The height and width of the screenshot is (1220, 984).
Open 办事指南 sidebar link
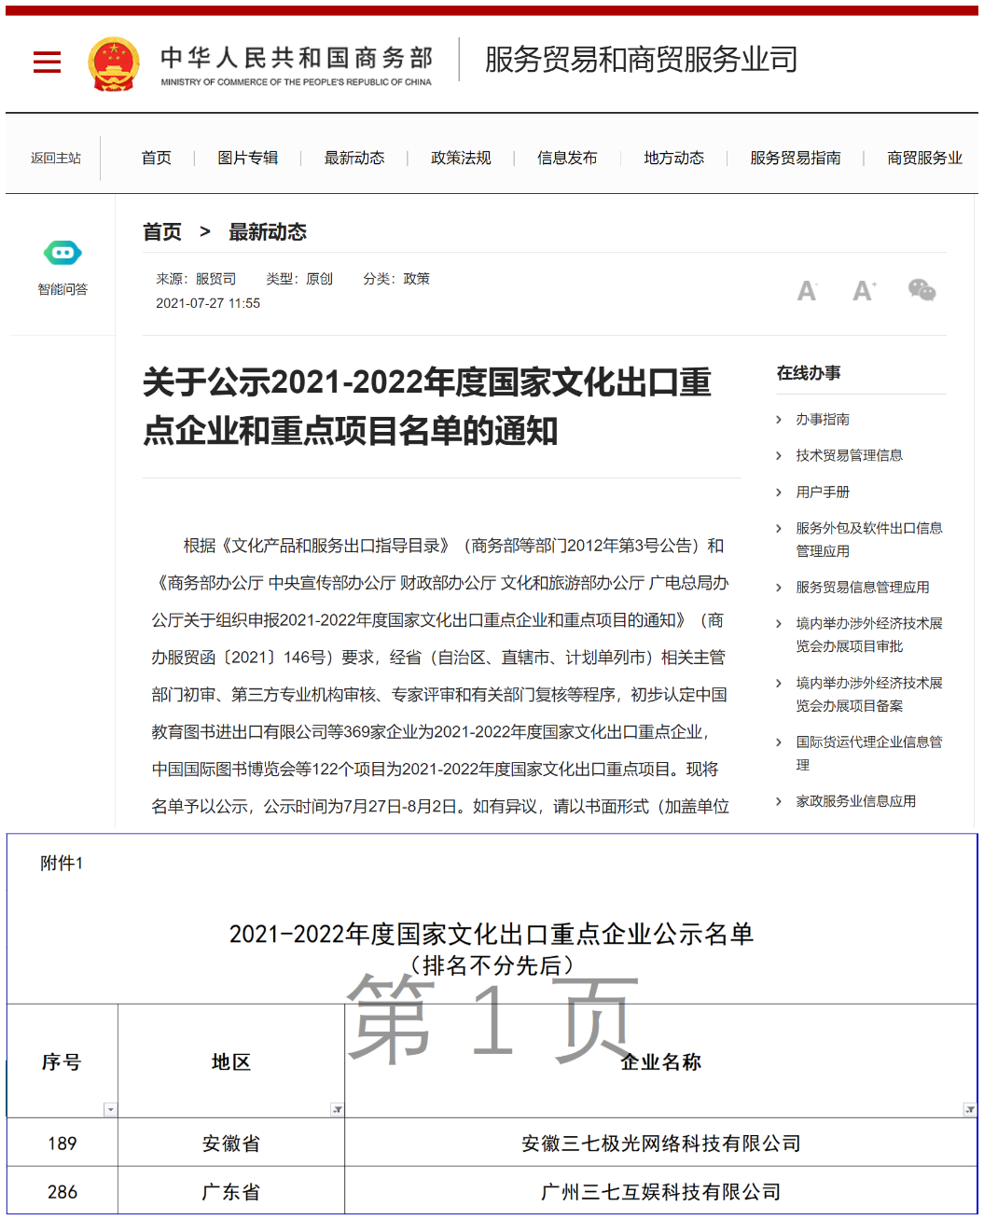click(x=823, y=420)
